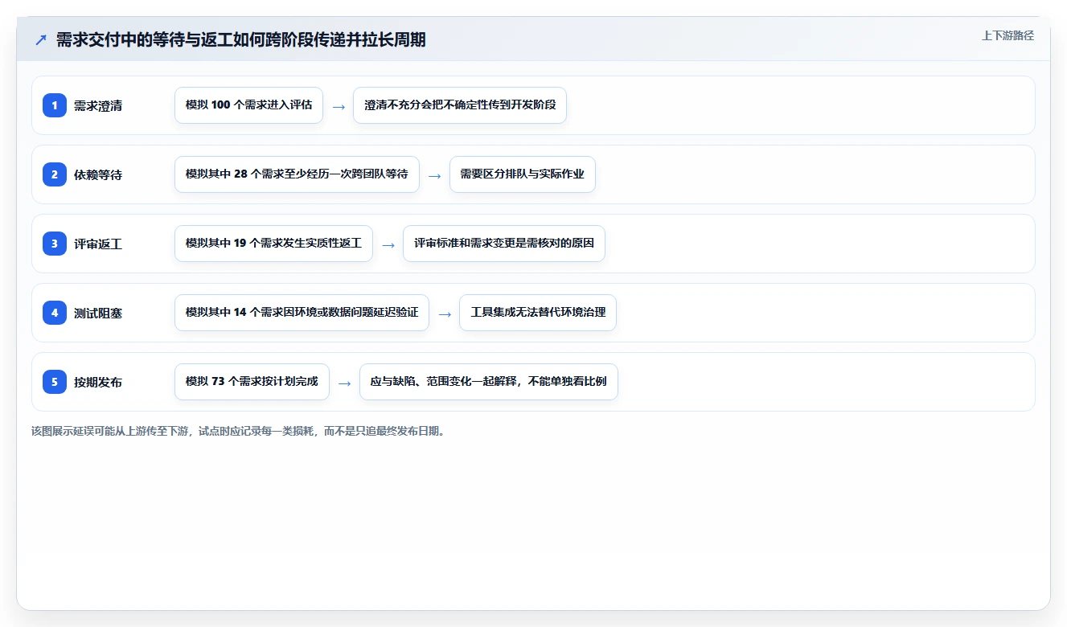Viewport: 1067px width, 627px height.
Task: Select step badge 2 for 依赖等待
Action: point(55,174)
